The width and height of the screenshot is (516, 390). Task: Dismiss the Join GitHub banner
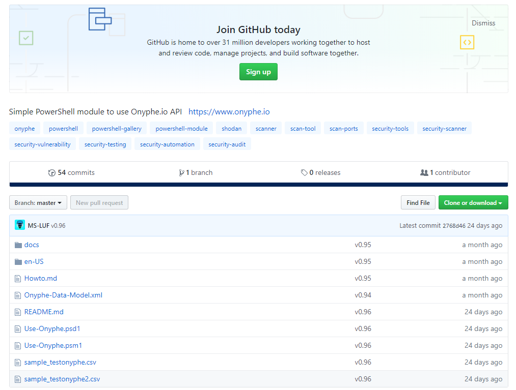point(483,23)
